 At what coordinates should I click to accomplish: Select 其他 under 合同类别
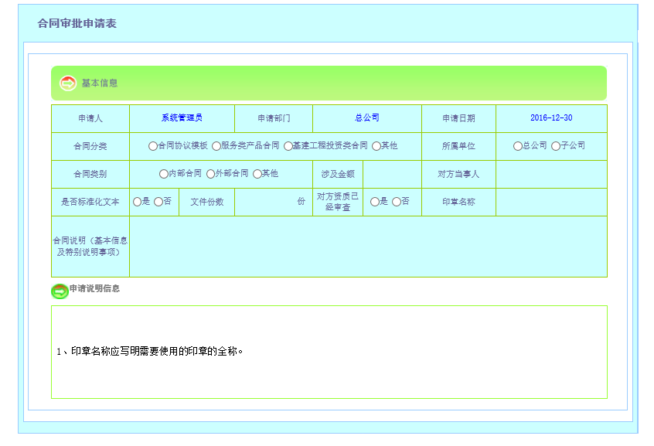tap(257, 174)
